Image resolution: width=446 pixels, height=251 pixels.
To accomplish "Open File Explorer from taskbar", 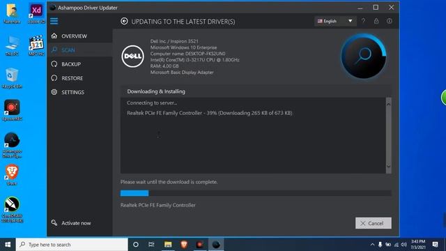I will (x=168, y=245).
